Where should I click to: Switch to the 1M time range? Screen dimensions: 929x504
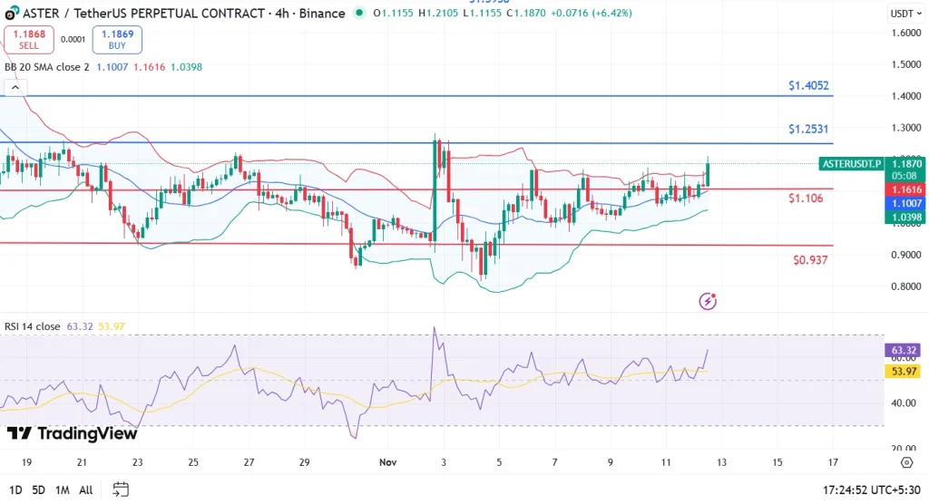point(63,489)
